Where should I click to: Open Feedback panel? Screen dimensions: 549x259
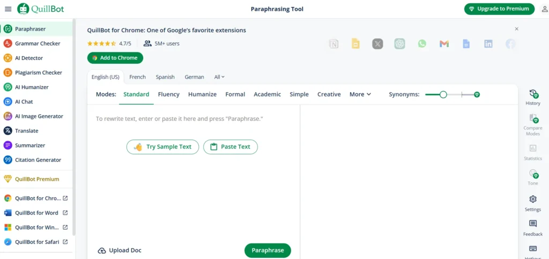coord(533,228)
